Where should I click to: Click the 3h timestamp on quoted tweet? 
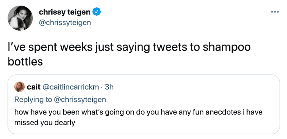tap(109, 87)
